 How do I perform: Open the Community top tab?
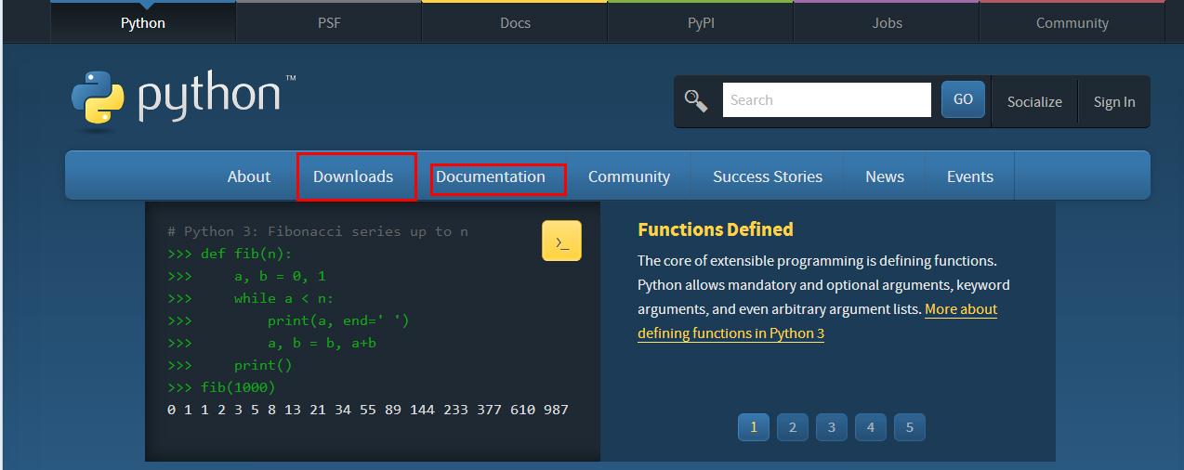(1072, 23)
